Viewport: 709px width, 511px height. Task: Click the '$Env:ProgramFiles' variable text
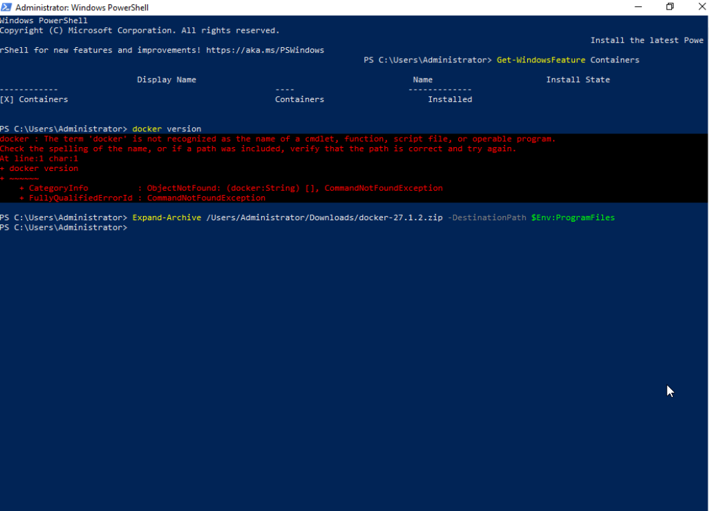(573, 218)
